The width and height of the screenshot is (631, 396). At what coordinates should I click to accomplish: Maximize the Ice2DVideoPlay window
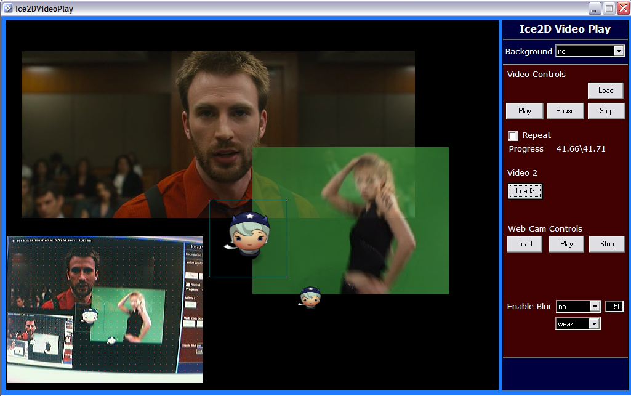[x=609, y=9]
